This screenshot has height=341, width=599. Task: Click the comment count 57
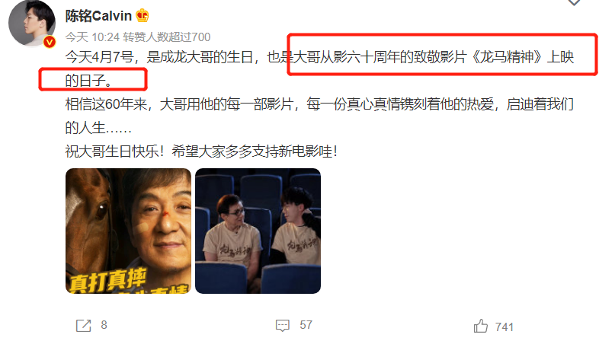(x=306, y=325)
